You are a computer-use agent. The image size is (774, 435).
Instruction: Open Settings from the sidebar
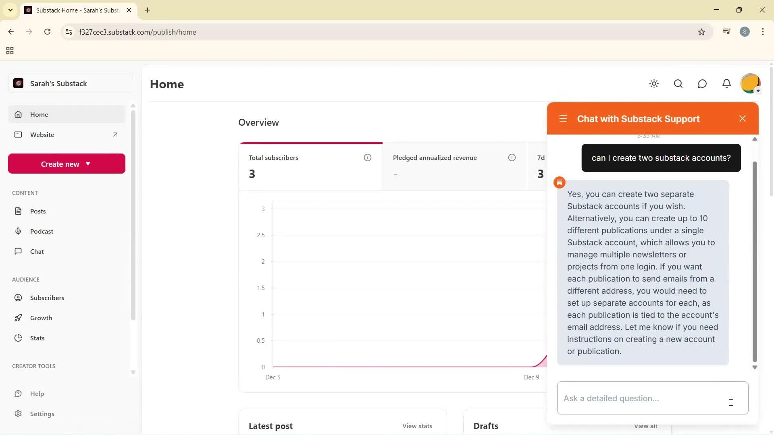[x=42, y=414]
